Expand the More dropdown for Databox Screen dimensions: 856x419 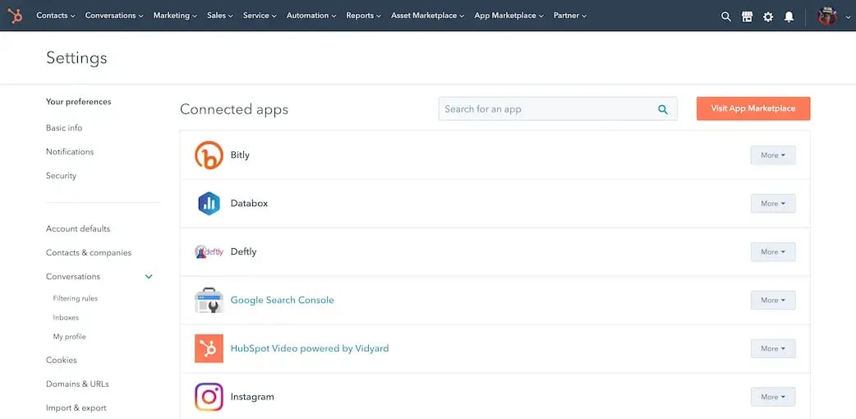[773, 203]
